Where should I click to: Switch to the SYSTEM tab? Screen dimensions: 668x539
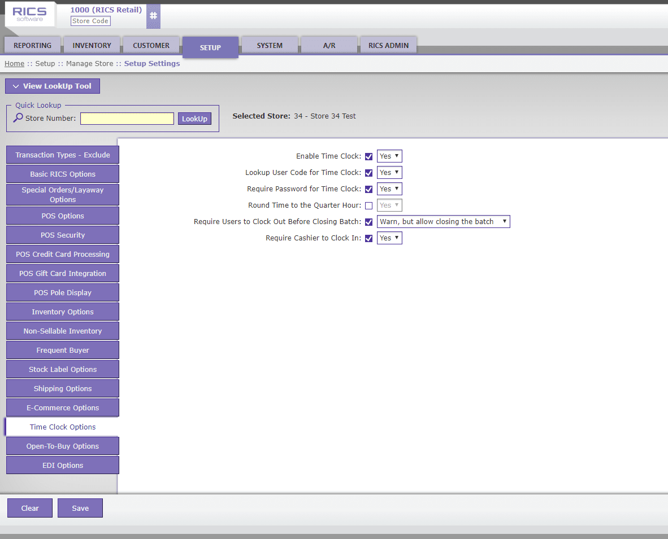pyautogui.click(x=270, y=45)
